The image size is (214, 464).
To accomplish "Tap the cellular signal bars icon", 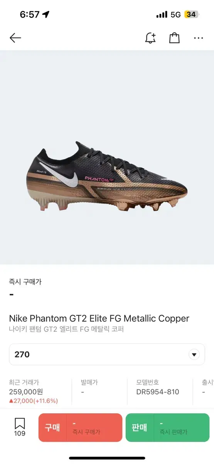I will [x=162, y=15].
